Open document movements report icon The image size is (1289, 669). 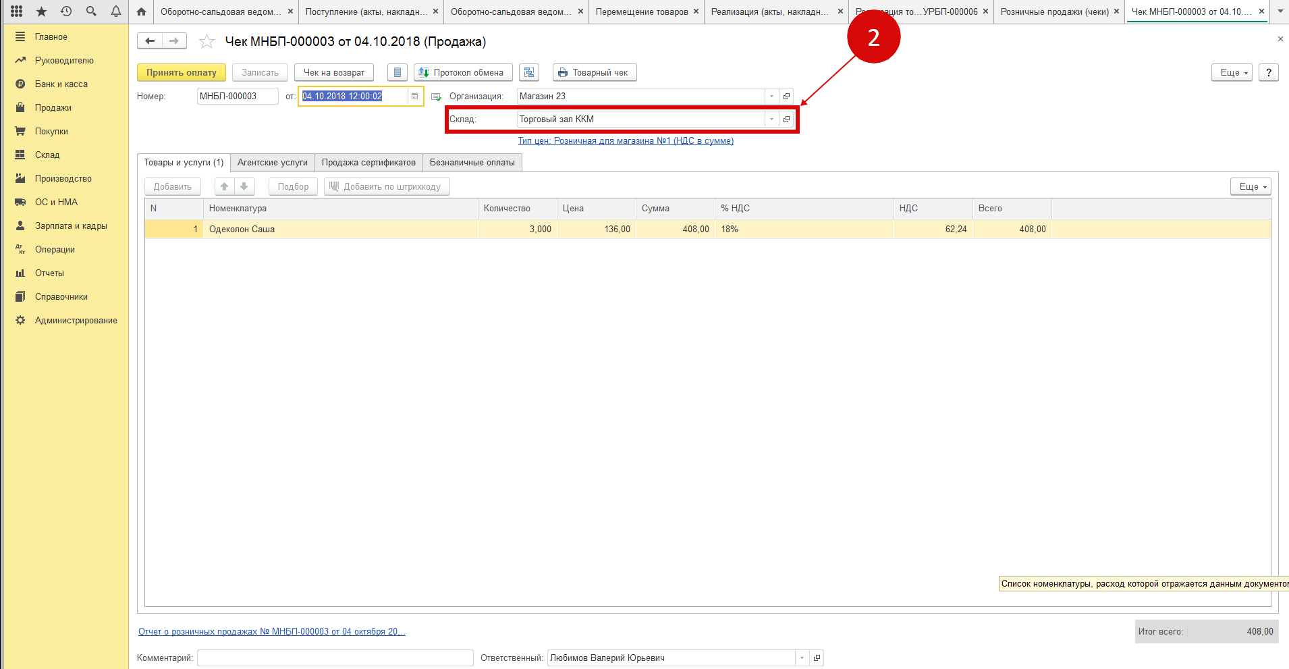click(x=397, y=72)
